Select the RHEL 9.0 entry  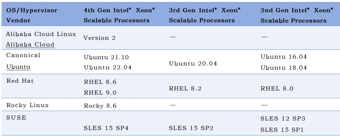pos(100,93)
